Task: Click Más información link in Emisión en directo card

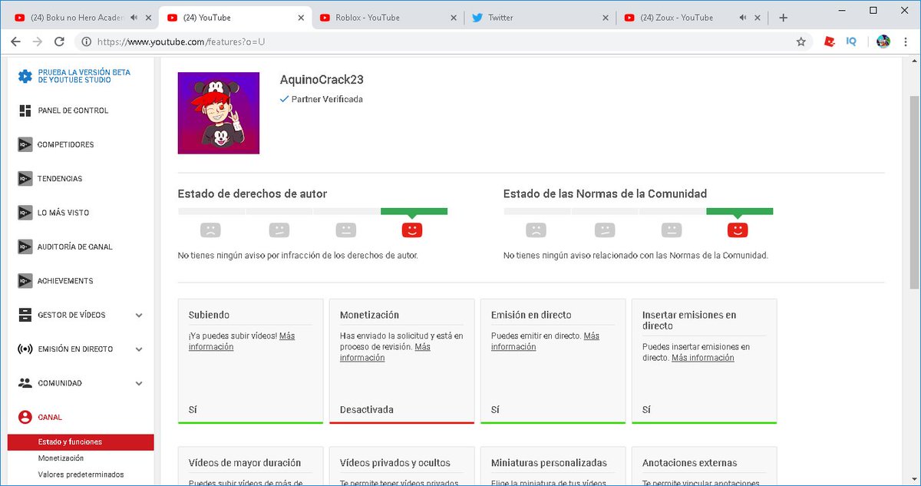Action: (545, 342)
